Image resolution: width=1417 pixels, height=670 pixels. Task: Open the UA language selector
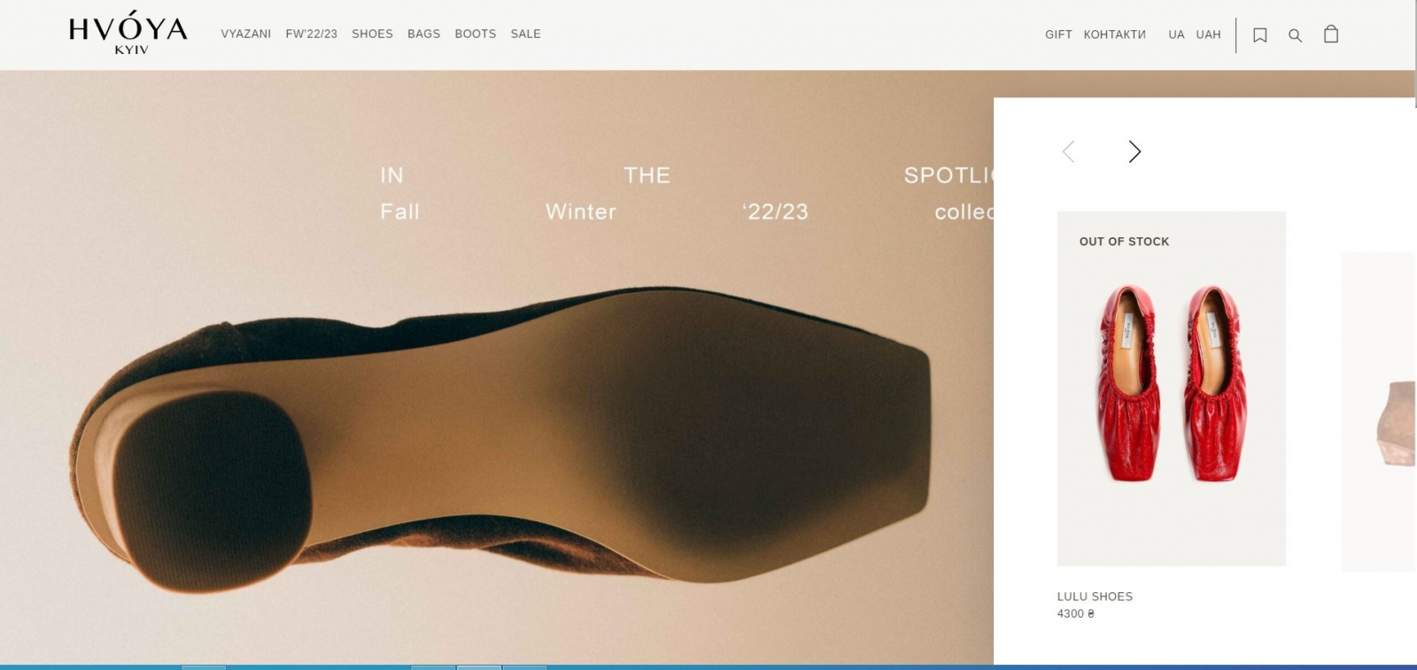click(x=1176, y=35)
